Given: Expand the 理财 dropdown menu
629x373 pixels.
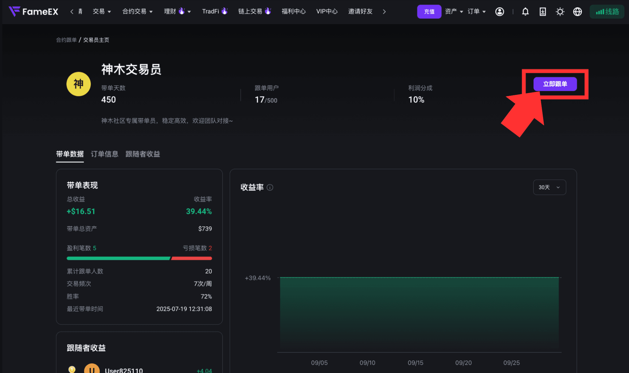Looking at the screenshot, I should click(x=177, y=12).
